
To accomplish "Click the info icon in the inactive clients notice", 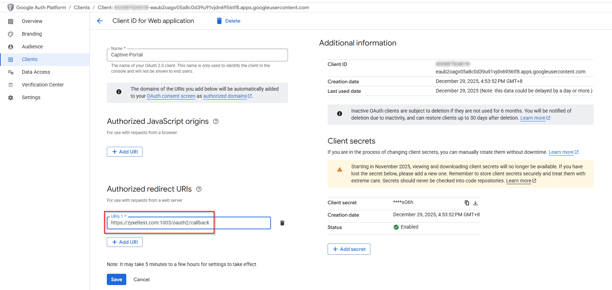I will click(340, 114).
